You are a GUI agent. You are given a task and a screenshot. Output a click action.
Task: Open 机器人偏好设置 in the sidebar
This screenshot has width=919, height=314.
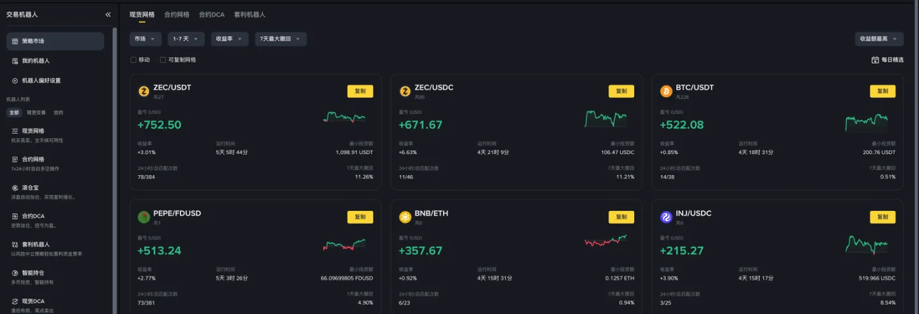[x=55, y=81]
